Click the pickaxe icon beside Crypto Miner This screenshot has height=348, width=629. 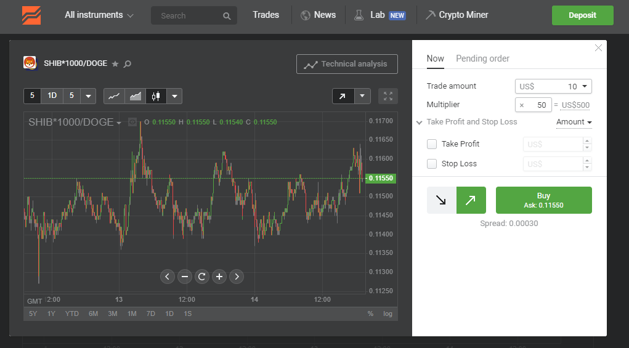[x=430, y=15]
